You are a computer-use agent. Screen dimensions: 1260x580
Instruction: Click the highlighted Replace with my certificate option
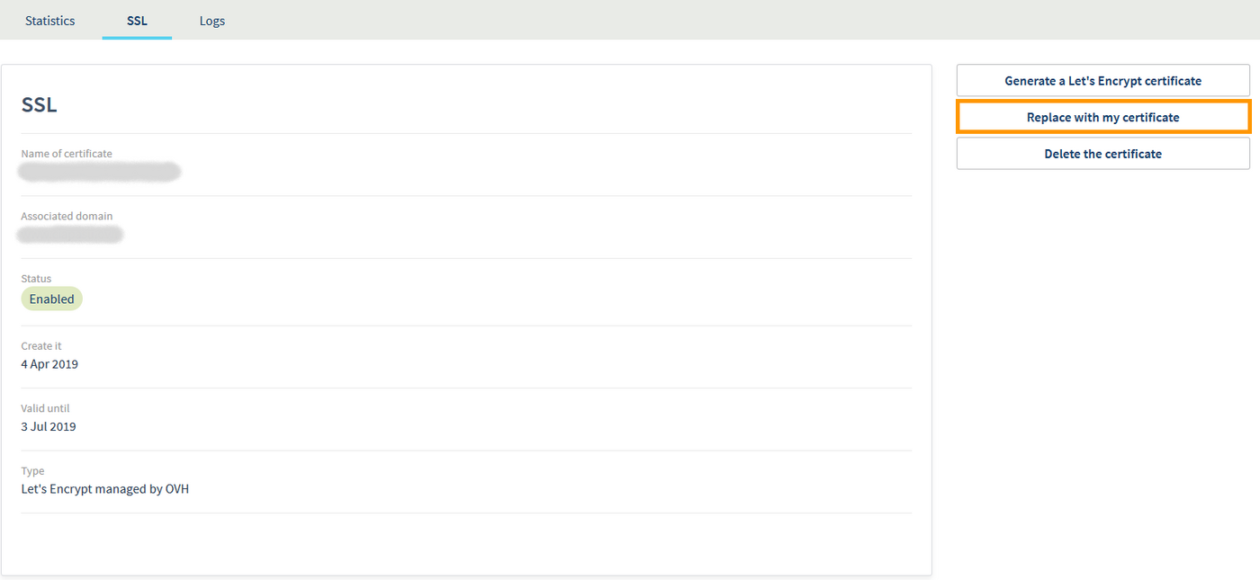point(1102,117)
